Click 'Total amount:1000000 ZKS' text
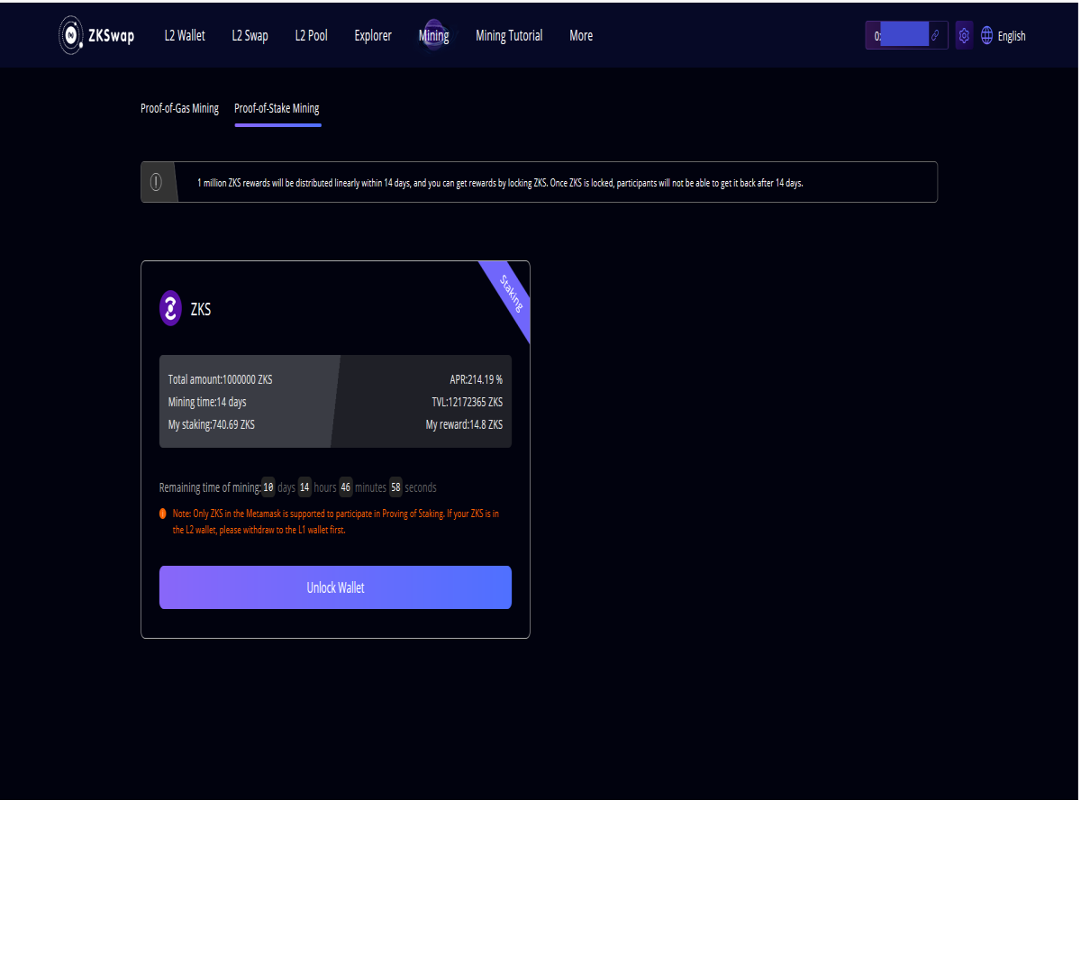 (x=220, y=379)
